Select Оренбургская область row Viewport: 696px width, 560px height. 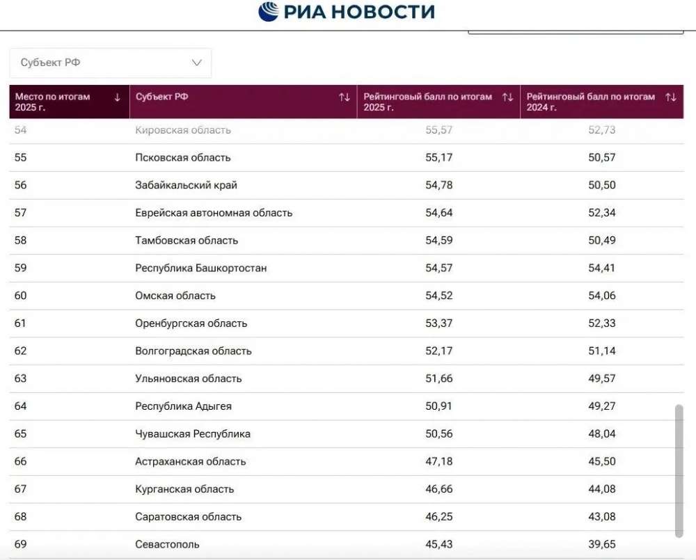[x=346, y=323]
